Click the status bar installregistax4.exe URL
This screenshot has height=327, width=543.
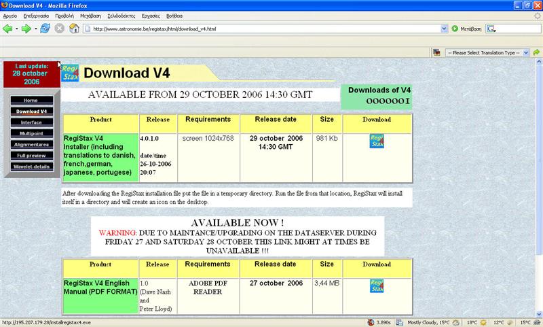(x=46, y=322)
